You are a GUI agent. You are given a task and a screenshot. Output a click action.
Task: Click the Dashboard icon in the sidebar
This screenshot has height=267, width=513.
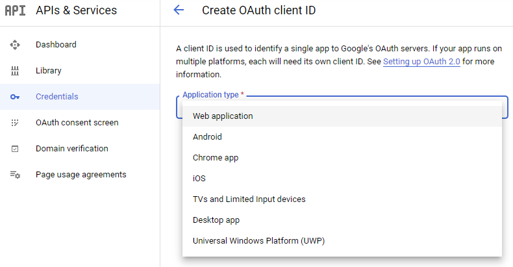(15, 45)
